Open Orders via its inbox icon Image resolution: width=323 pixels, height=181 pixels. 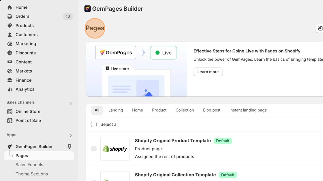[x=10, y=16]
